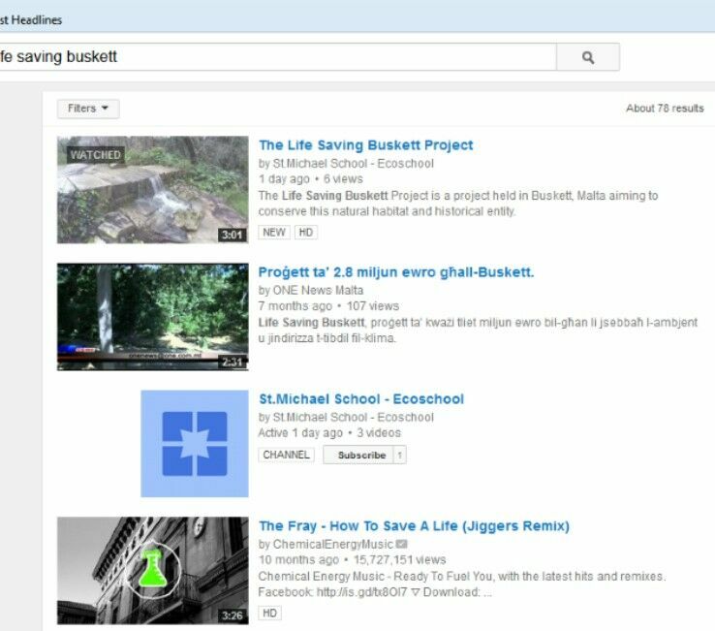Click the NEW badge under first video
Image resolution: width=715 pixels, height=631 pixels.
pos(274,233)
